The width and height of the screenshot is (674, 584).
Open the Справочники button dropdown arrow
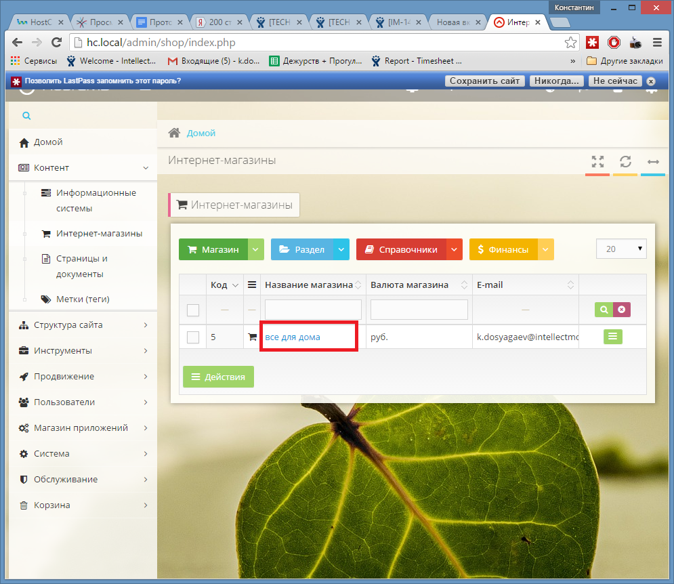454,249
